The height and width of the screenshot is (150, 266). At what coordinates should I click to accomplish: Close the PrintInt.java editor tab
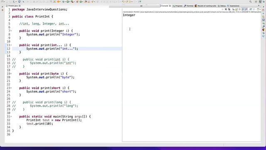pos(20,6)
